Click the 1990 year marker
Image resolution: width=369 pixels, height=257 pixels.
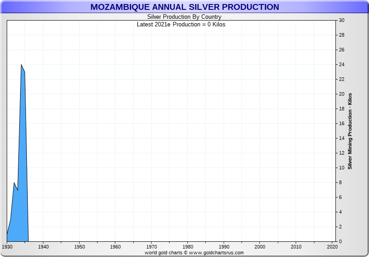point(224,247)
